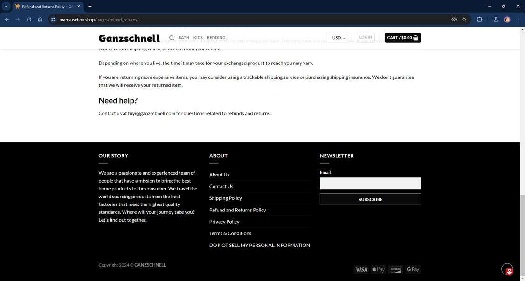Viewport: 525px width, 281px height.
Task: Click the back-to-top circle button
Action: (x=507, y=269)
